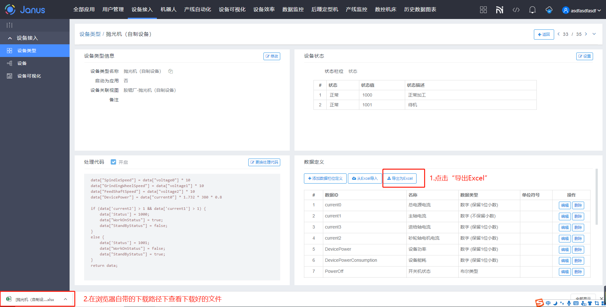Open 数控机床 menu
Screen dimensions: 606x307
(386, 9)
